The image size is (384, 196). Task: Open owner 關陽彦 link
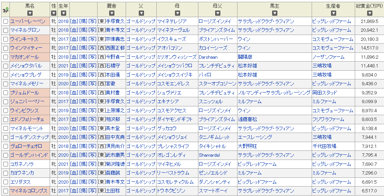(245, 57)
